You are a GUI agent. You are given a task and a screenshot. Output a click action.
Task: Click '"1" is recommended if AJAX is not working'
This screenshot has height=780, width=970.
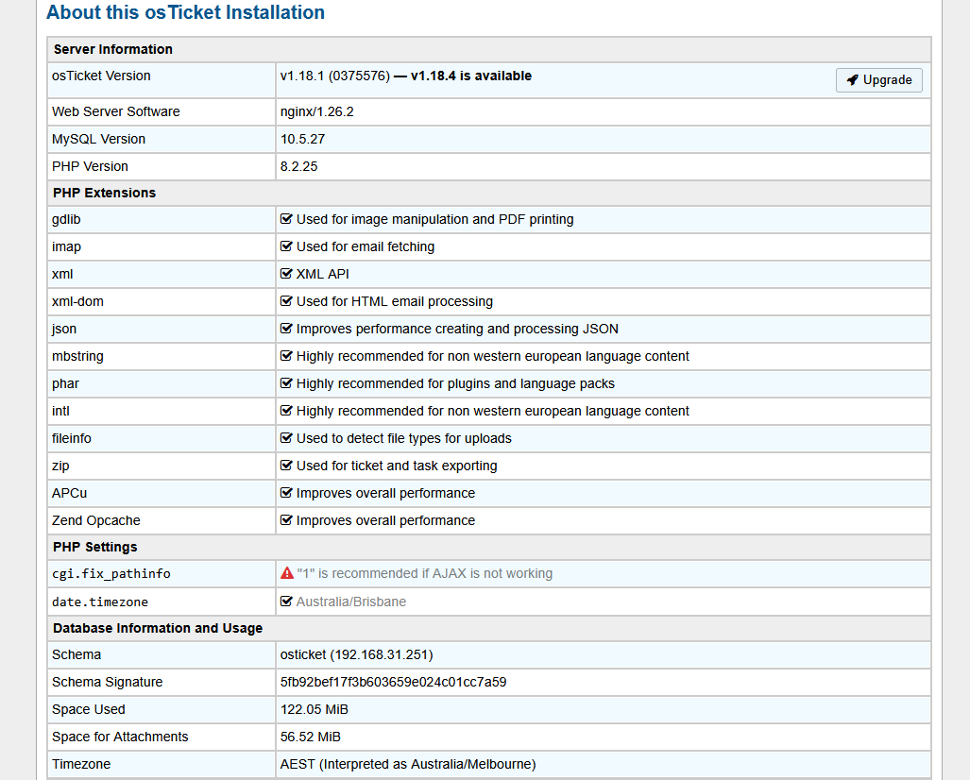pyautogui.click(x=424, y=574)
